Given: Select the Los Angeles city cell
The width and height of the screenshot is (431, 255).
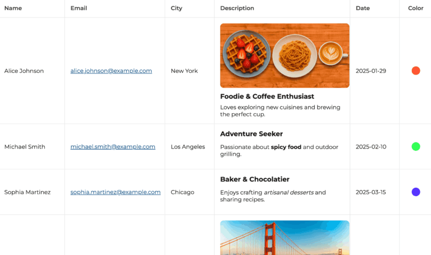Looking at the screenshot, I should coord(187,147).
